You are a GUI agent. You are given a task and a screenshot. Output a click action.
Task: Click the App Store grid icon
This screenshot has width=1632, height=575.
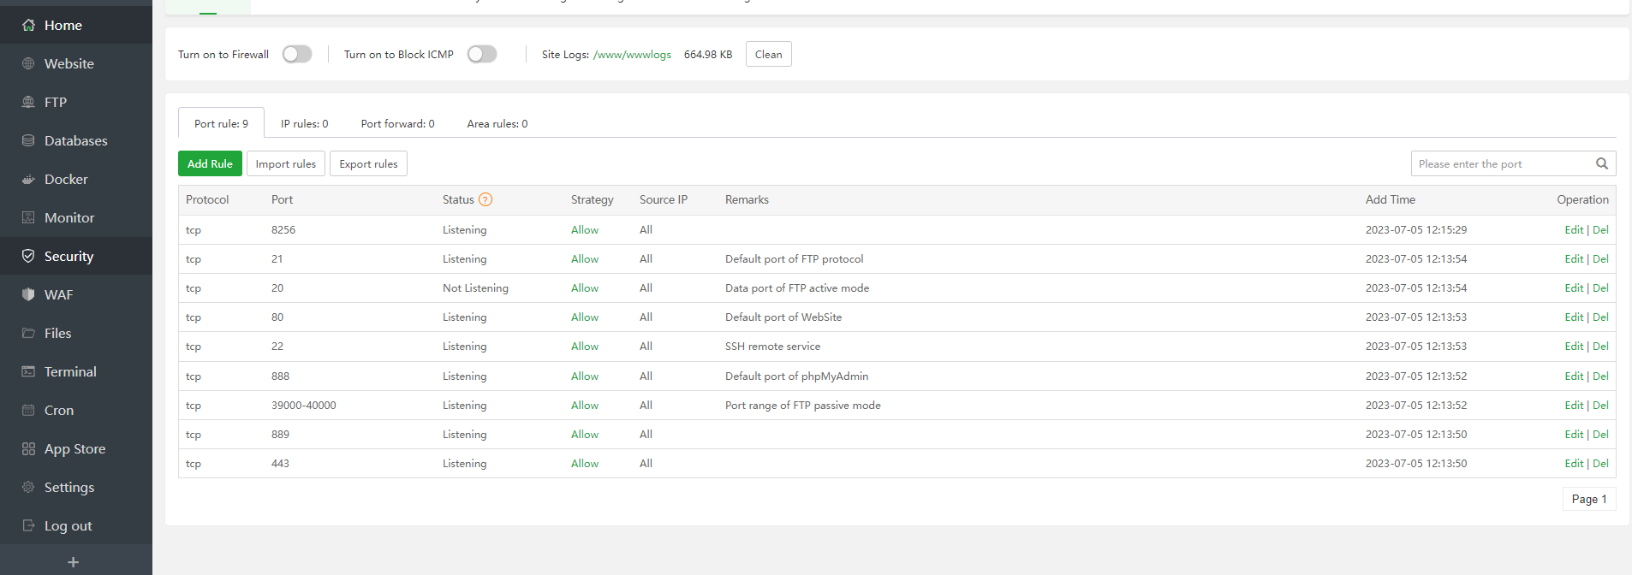pos(28,449)
